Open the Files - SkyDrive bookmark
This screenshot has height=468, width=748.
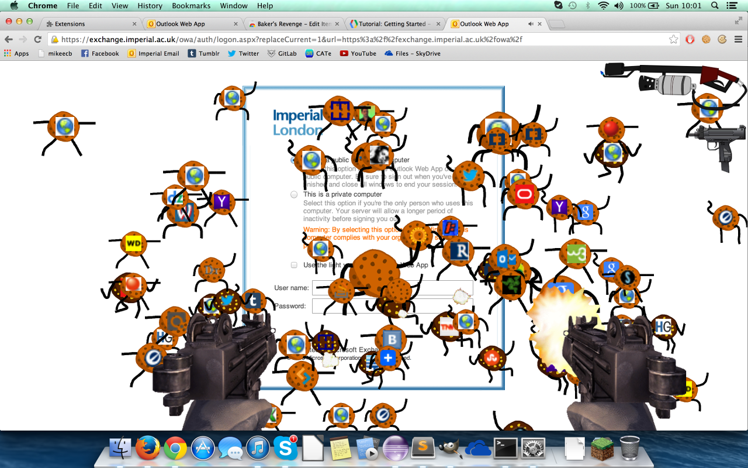point(413,53)
